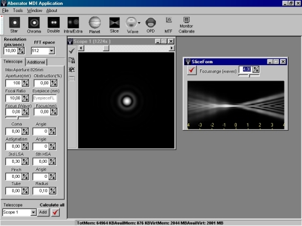This screenshot has width=302, height=226.
Task: Click the Aperture value field
Action: 13,83
